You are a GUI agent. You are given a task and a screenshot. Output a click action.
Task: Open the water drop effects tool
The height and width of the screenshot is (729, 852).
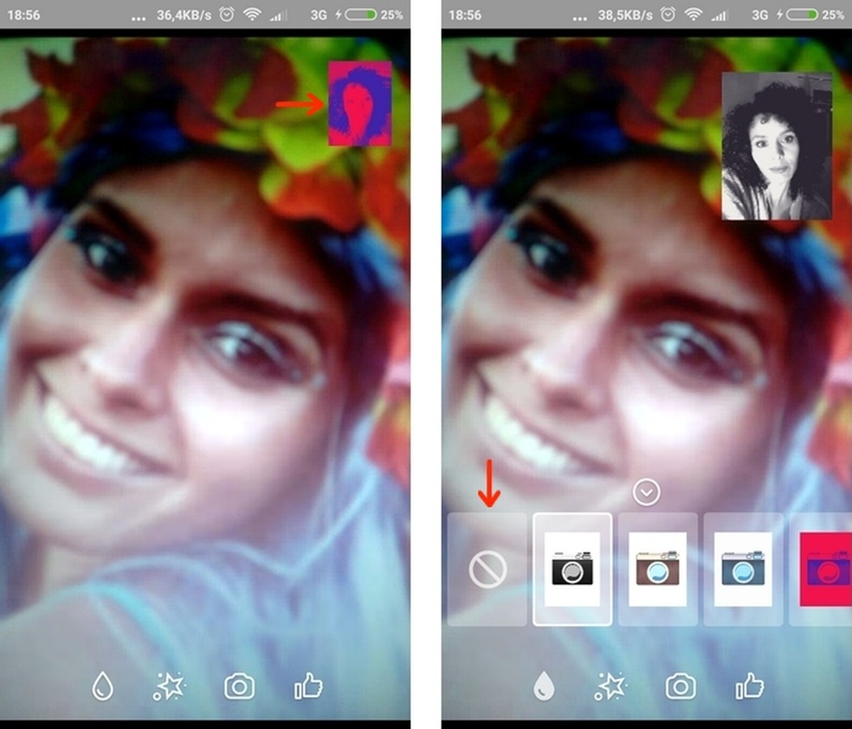coord(103,686)
